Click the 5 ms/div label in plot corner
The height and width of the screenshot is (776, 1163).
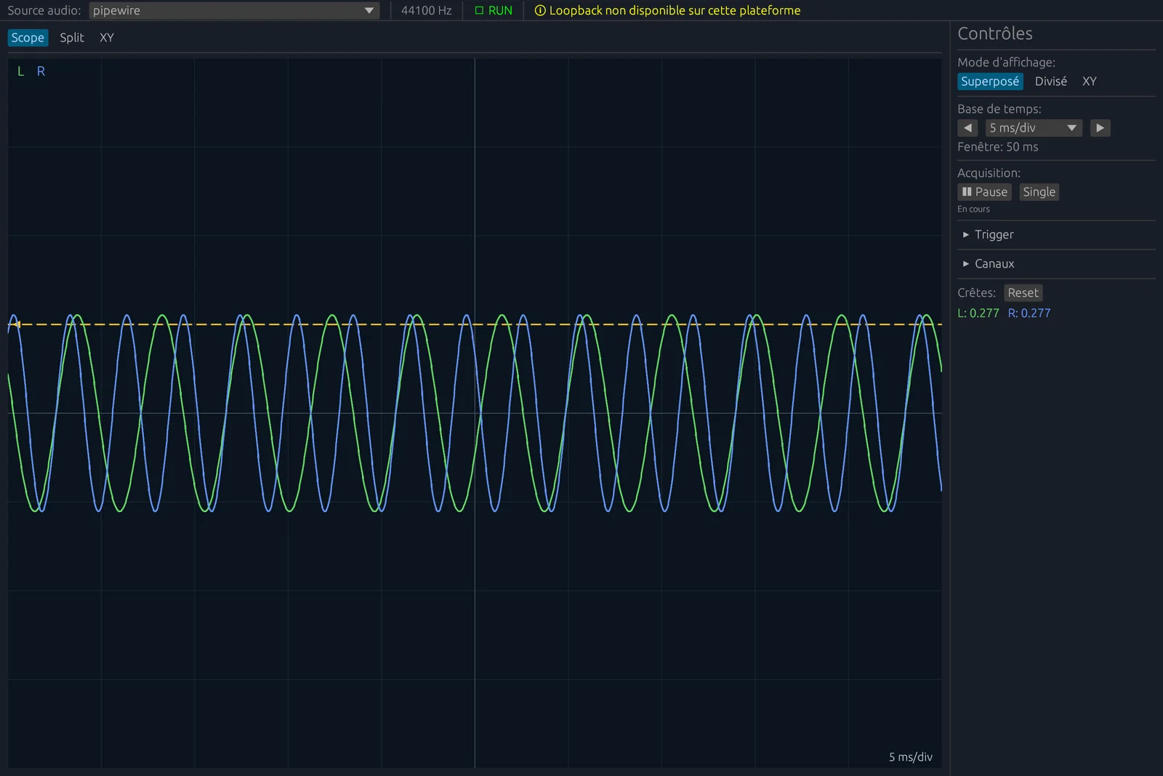[x=910, y=757]
